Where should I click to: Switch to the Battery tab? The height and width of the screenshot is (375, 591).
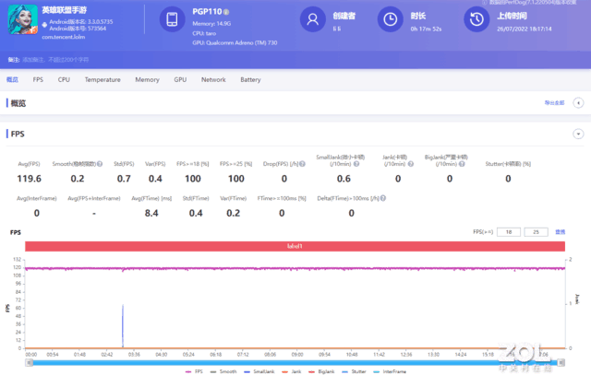click(x=250, y=80)
